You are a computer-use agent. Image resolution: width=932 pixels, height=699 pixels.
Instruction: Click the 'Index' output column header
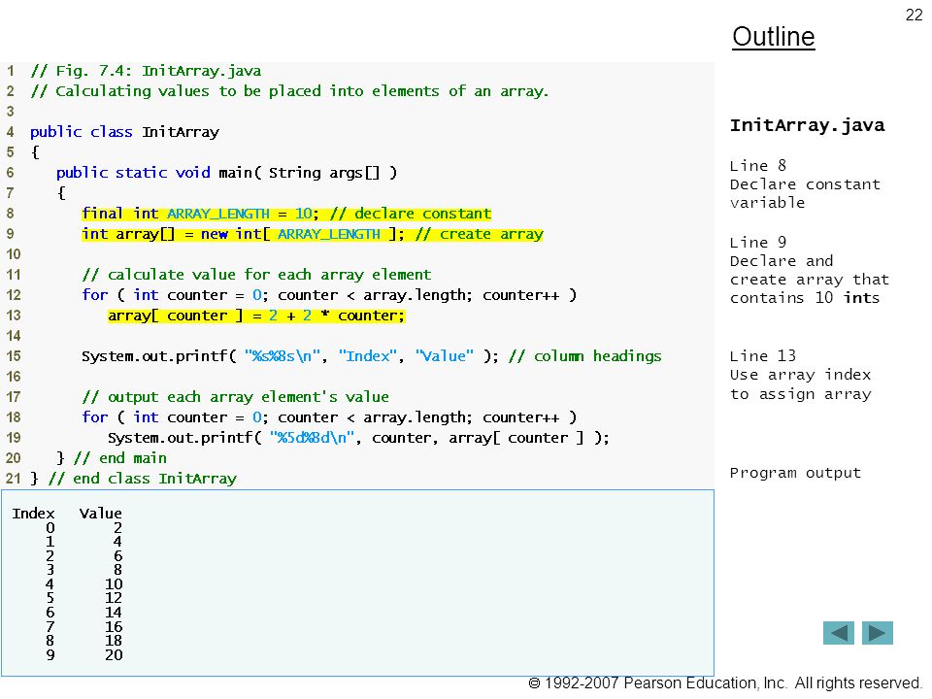tap(33, 514)
